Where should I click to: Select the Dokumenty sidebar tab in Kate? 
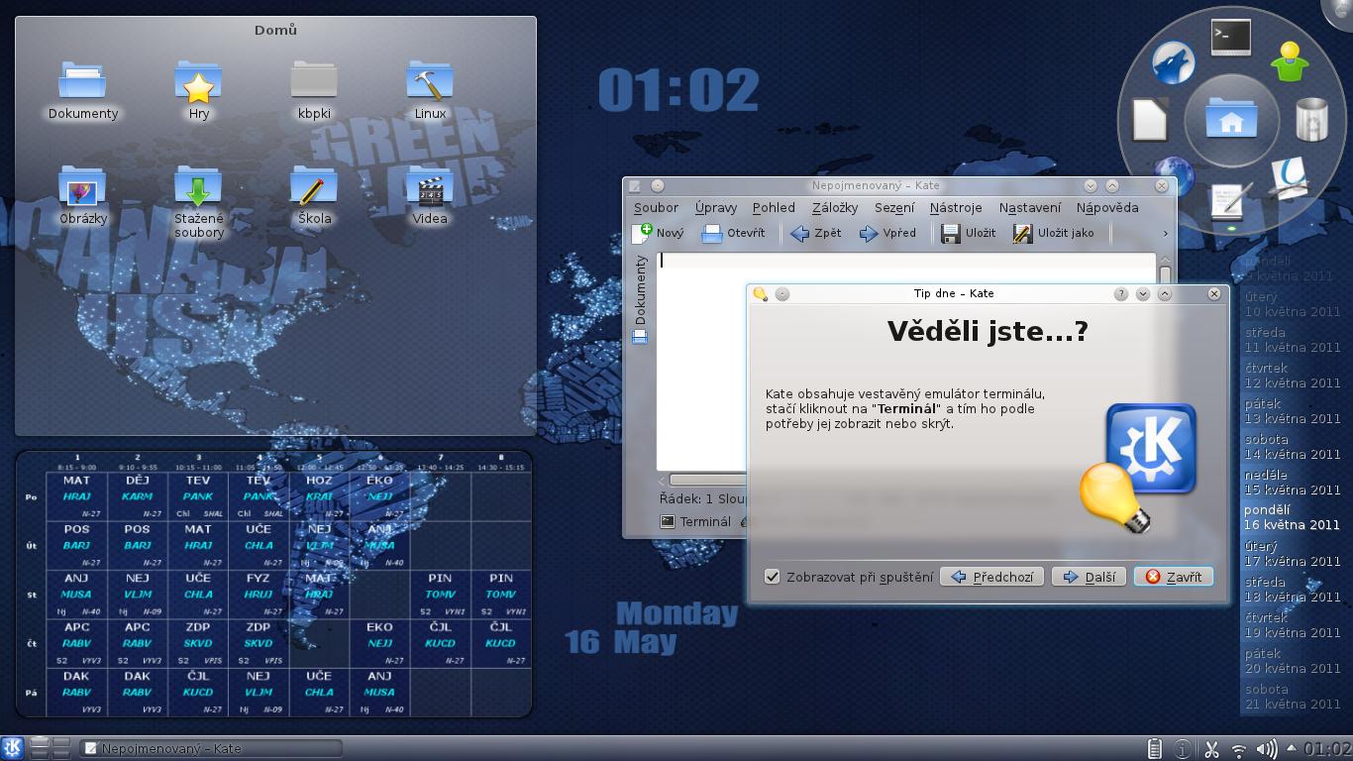click(640, 299)
